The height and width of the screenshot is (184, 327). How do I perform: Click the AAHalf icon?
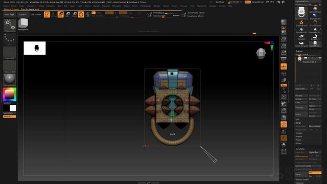(284, 53)
